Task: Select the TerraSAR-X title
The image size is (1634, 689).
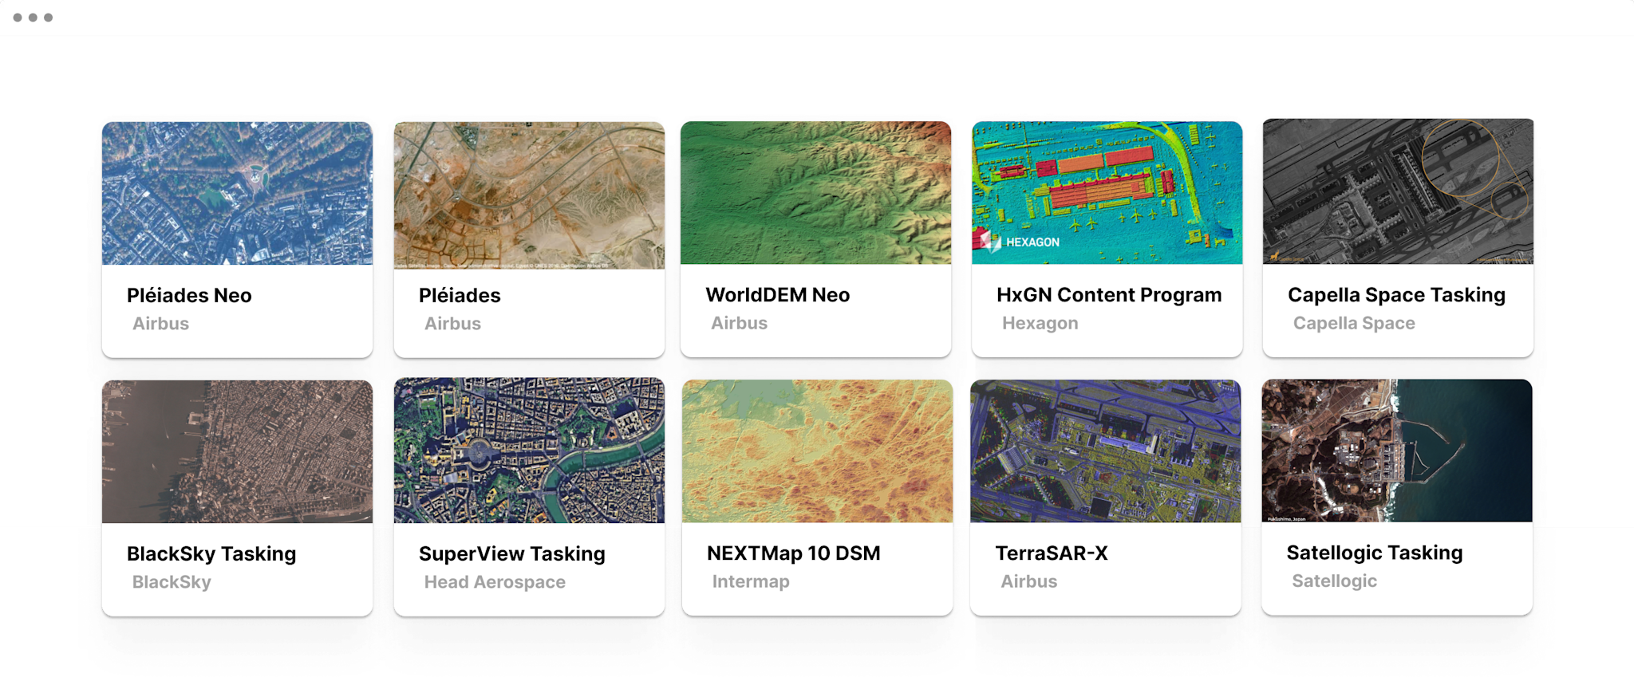Action: [x=1052, y=553]
